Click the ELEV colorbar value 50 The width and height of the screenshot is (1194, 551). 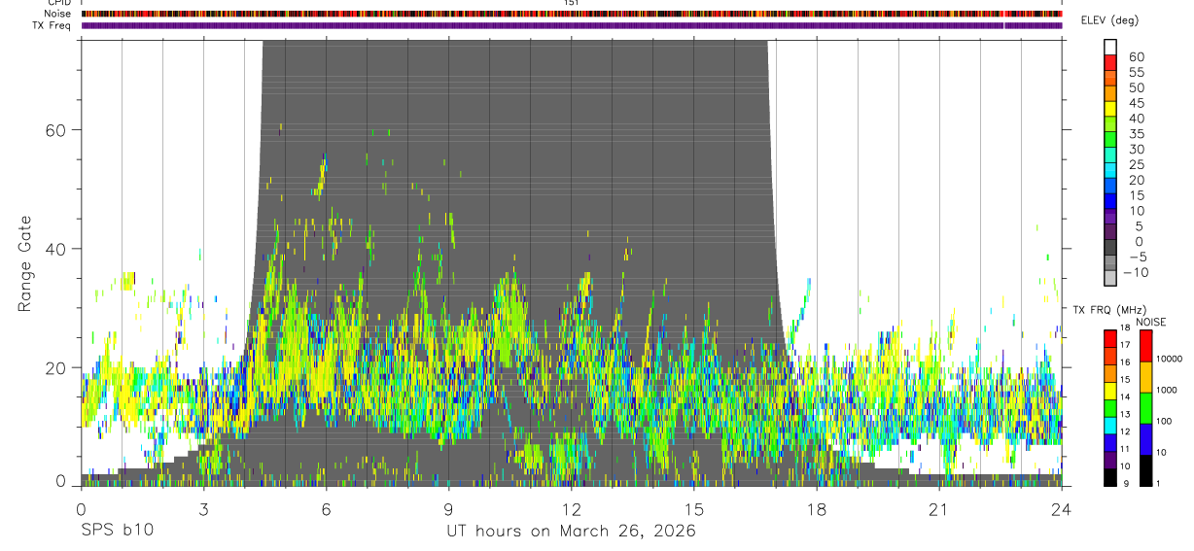pos(1136,87)
